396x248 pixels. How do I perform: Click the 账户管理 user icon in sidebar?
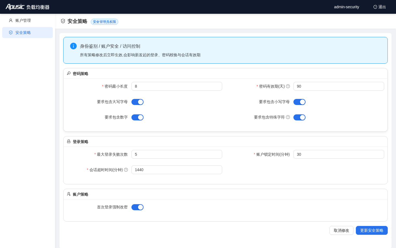[11, 20]
